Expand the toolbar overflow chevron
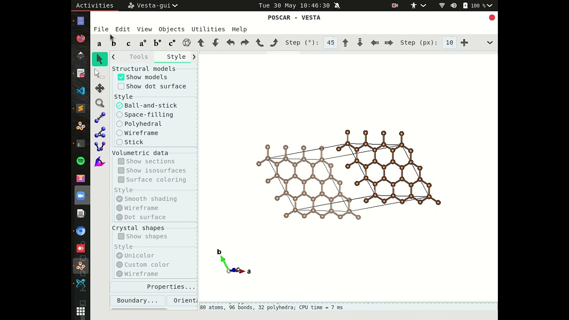The image size is (569, 320). point(490,43)
